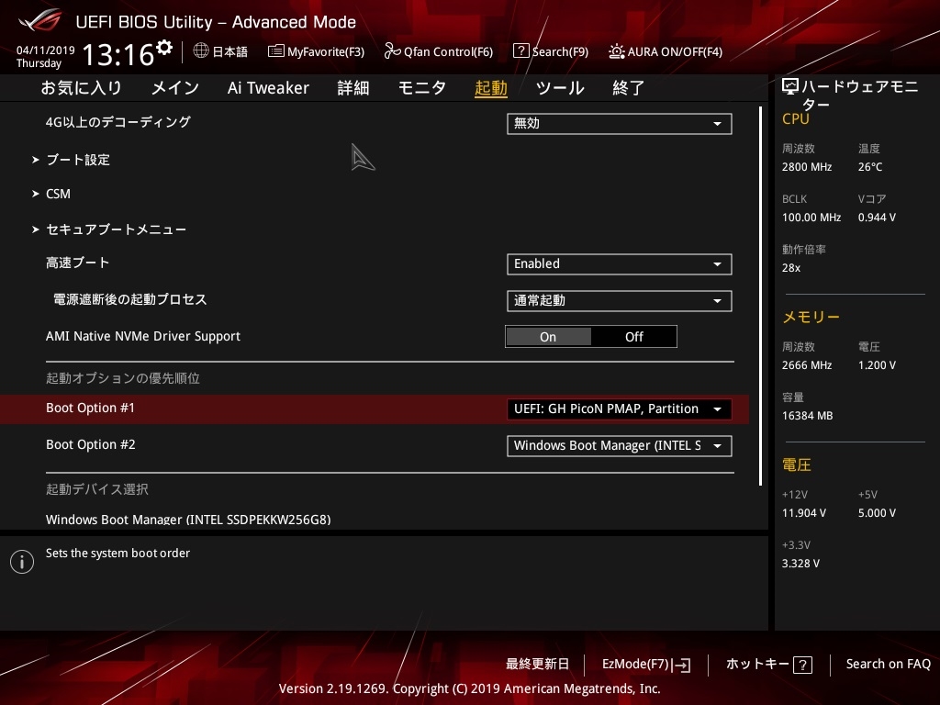Set AMI Native NVMe Driver Support On

548,337
